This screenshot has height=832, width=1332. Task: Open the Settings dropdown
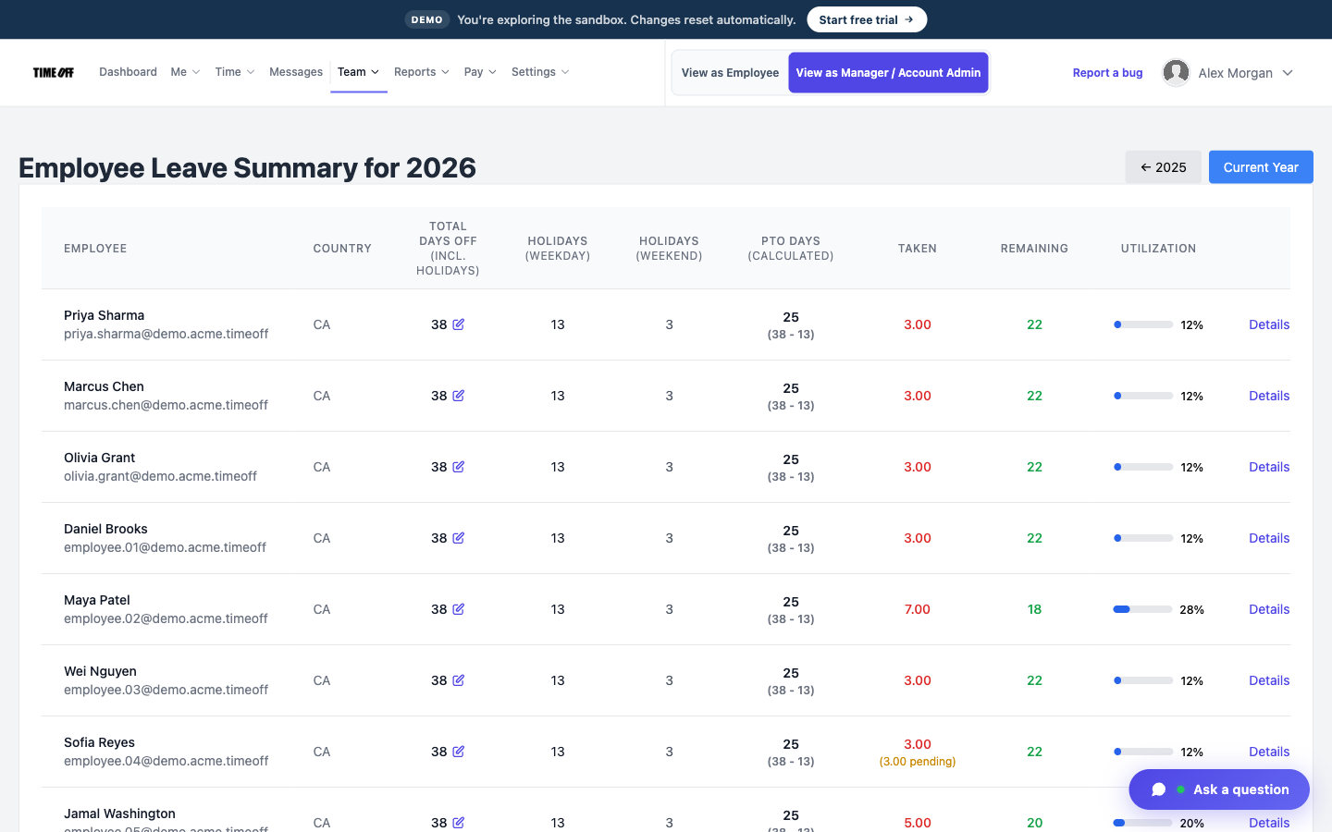coord(540,72)
